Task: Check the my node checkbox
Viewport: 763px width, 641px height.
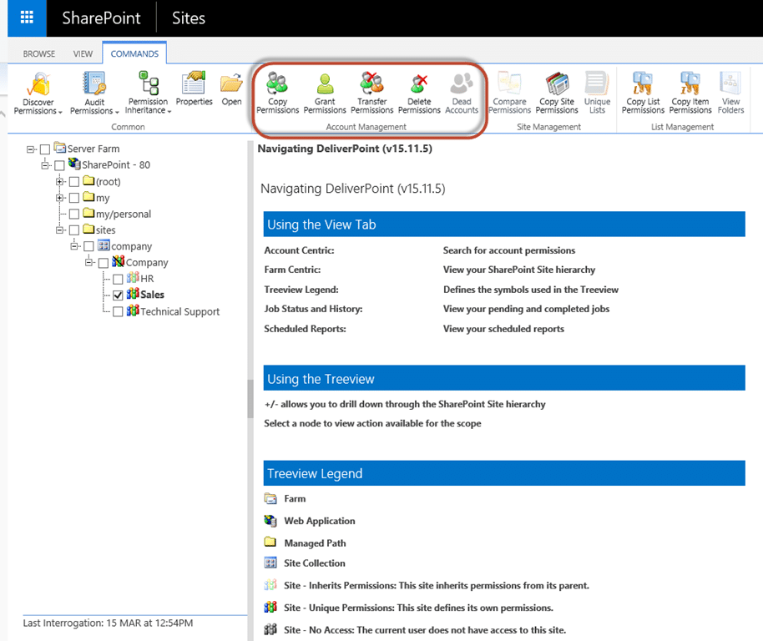Action: point(74,198)
